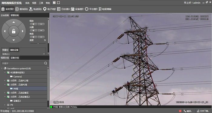
Task: Switch to the 设备分组 tab
Action: [x=15, y=58]
